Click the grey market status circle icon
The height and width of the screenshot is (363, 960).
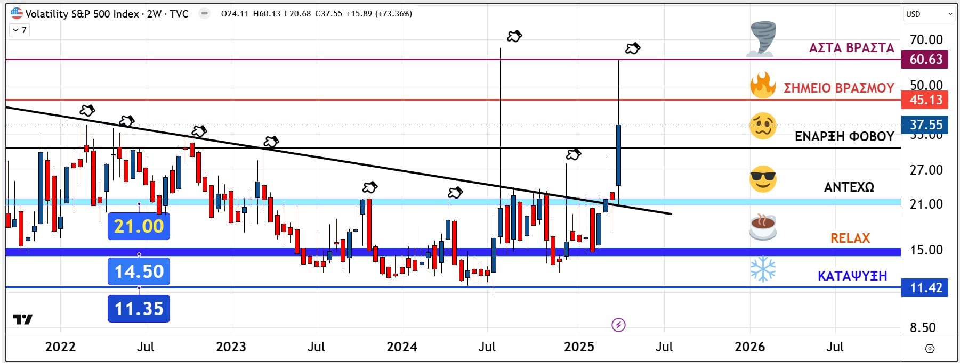204,13
